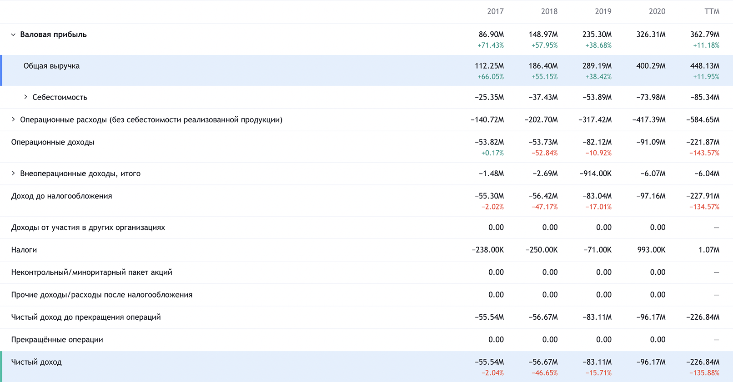
Task: Select the Общая выручка row label
Action: (51, 66)
